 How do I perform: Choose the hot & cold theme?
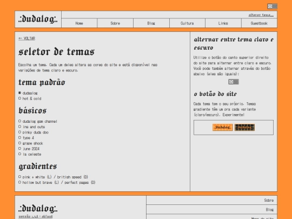[20, 98]
